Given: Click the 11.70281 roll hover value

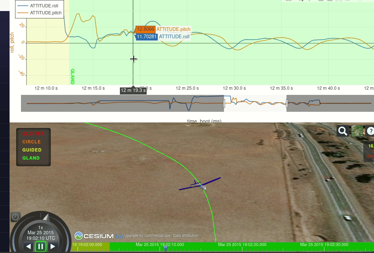Looking at the screenshot, I should (x=147, y=37).
